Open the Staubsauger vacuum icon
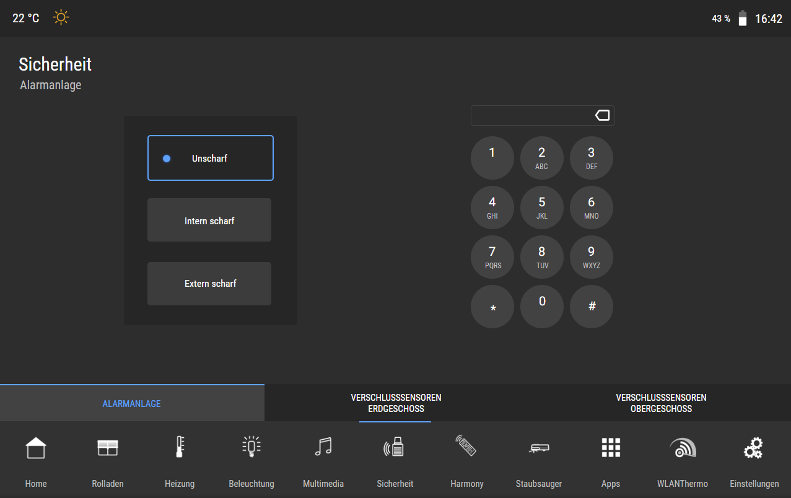The height and width of the screenshot is (498, 791). pos(539,448)
